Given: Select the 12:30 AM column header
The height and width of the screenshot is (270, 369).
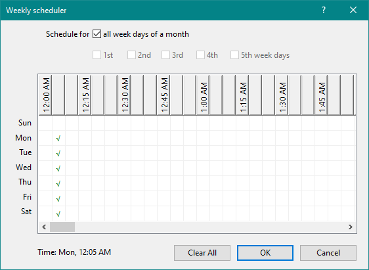Looking at the screenshot, I should click(124, 95).
